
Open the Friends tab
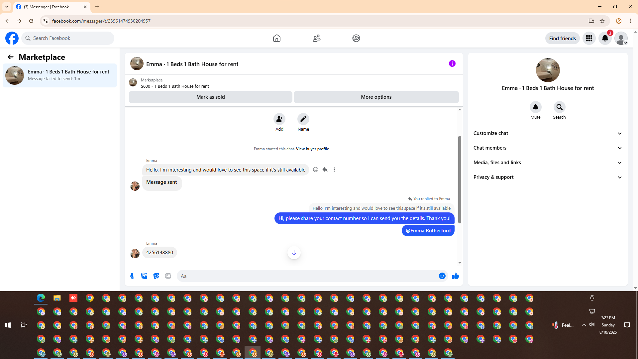click(x=316, y=38)
